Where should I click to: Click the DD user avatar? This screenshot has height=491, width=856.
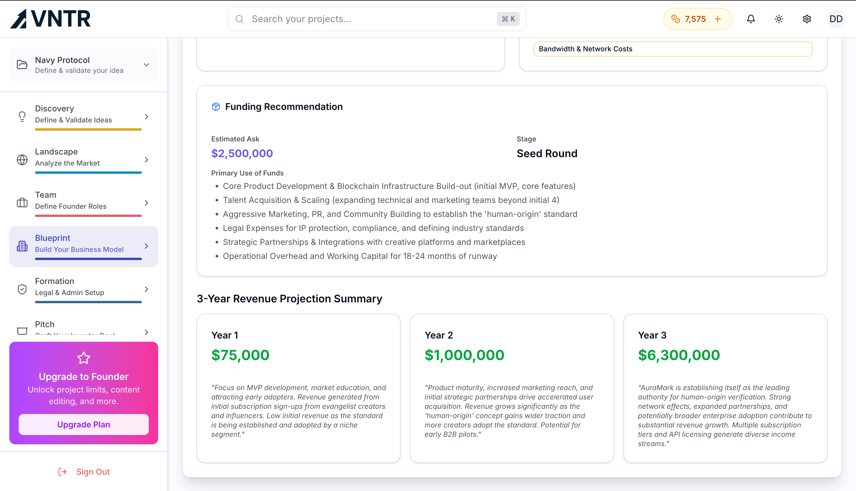coord(836,19)
